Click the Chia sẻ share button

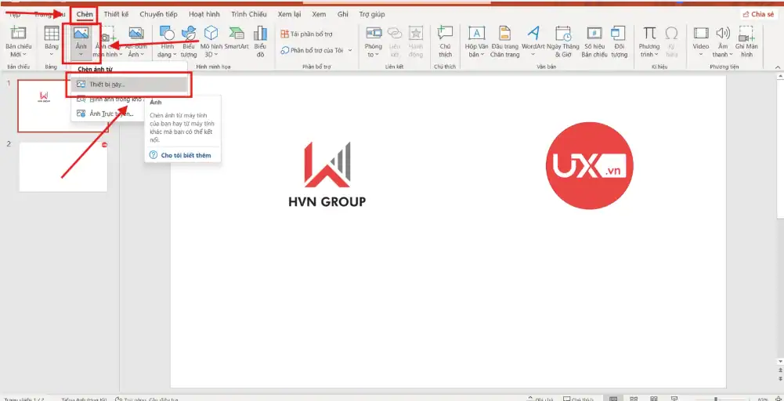758,15
